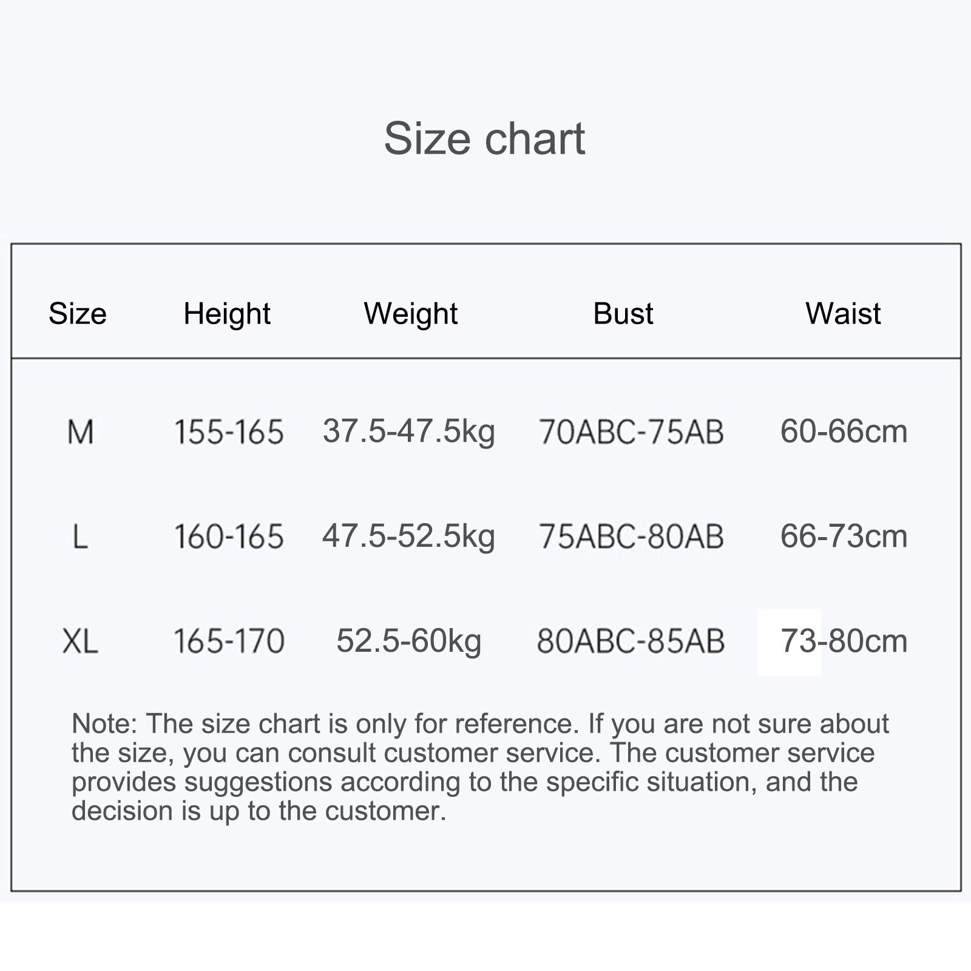The image size is (971, 971).
Task: Select the XL size label
Action: click(80, 641)
